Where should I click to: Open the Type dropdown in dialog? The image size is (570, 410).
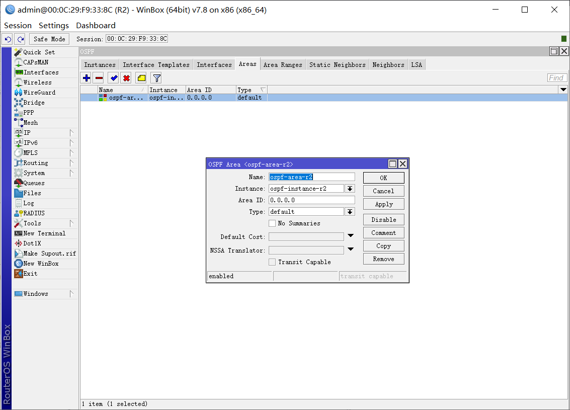(350, 212)
